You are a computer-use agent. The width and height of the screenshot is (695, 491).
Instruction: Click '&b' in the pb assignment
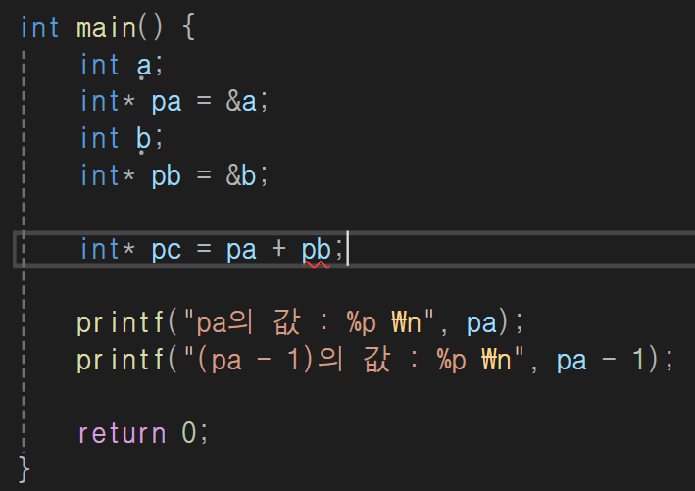tap(241, 175)
